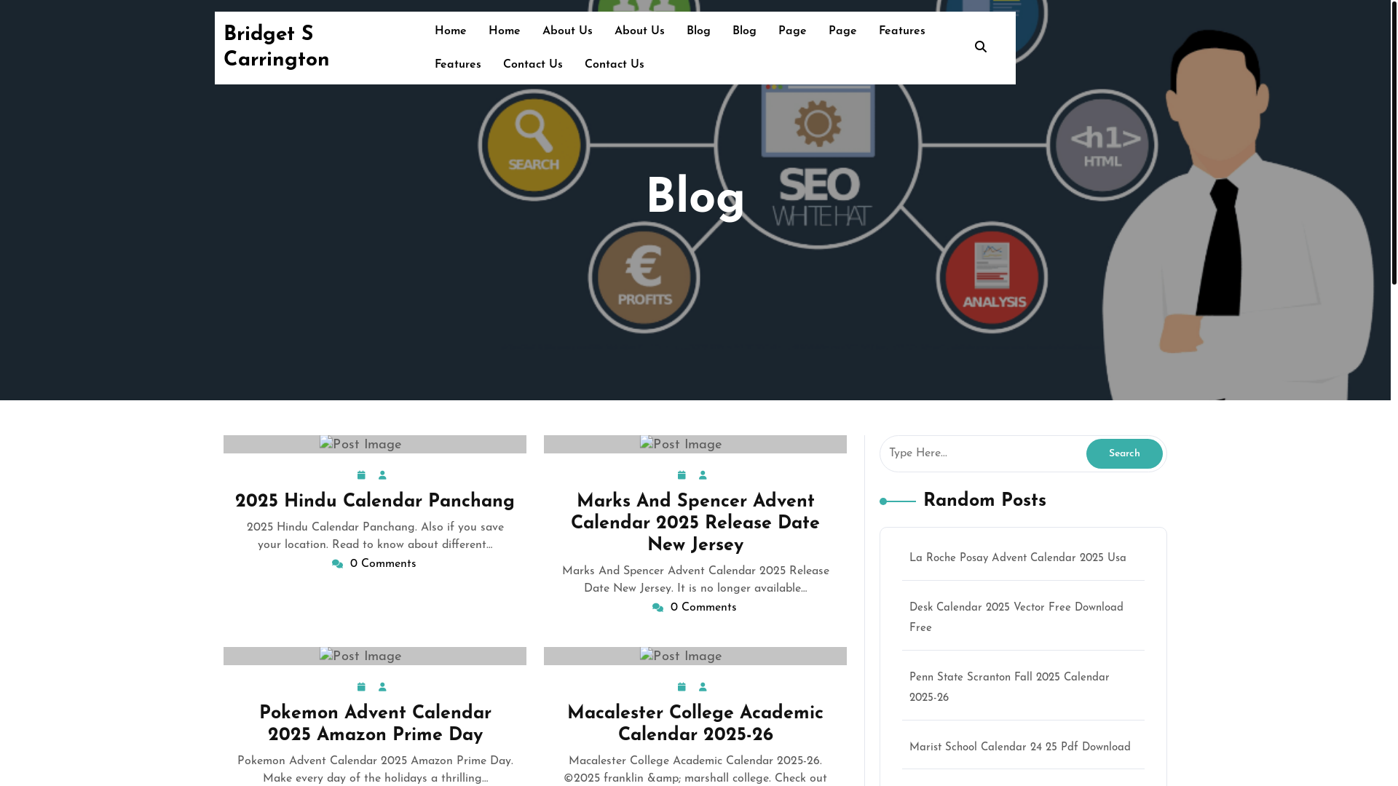
Task: Open Pokemon Advent Calendar 2025 Amazon post title
Action: pos(374,725)
